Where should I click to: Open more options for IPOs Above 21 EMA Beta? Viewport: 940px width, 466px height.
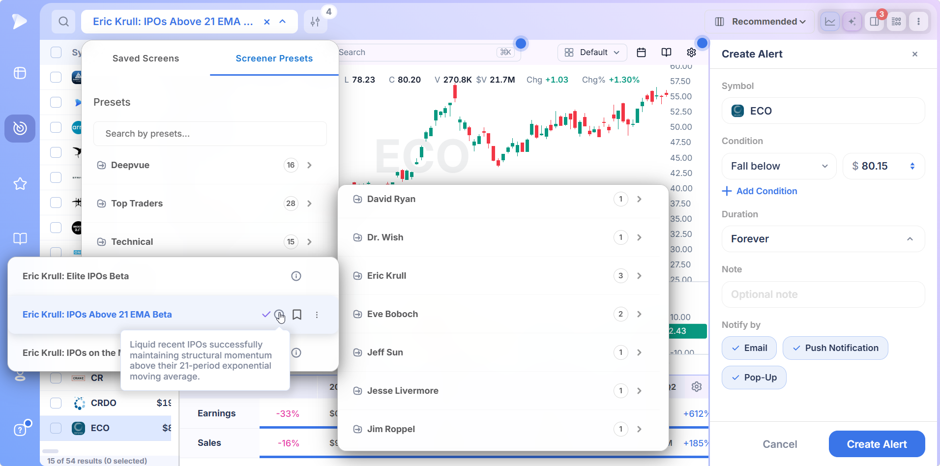tap(317, 315)
